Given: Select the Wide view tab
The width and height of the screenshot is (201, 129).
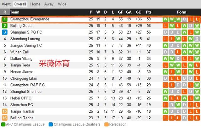Looking at the screenshot, I should click(62, 4).
